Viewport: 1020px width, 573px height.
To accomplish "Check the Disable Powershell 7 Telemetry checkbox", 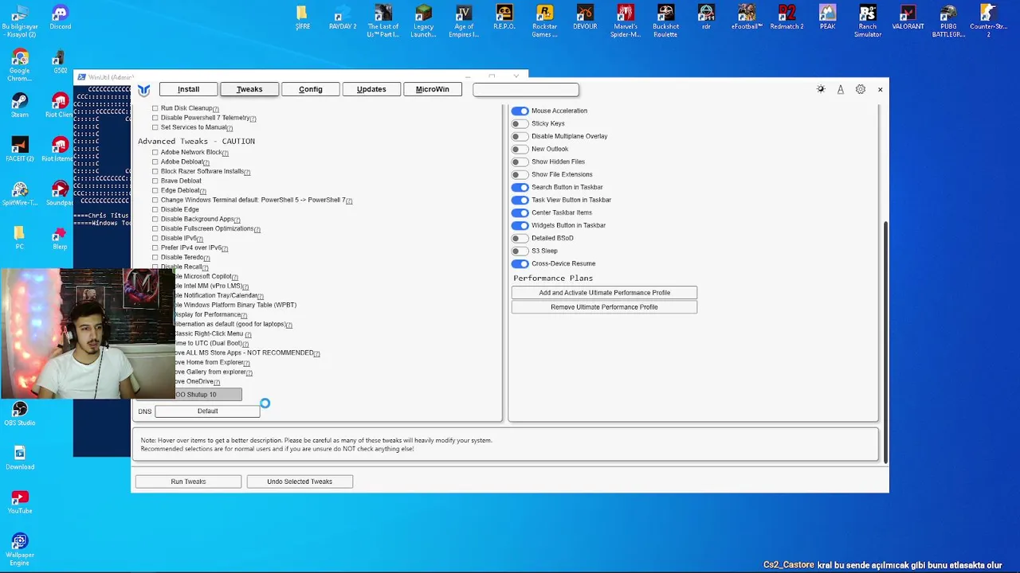I will click(155, 118).
